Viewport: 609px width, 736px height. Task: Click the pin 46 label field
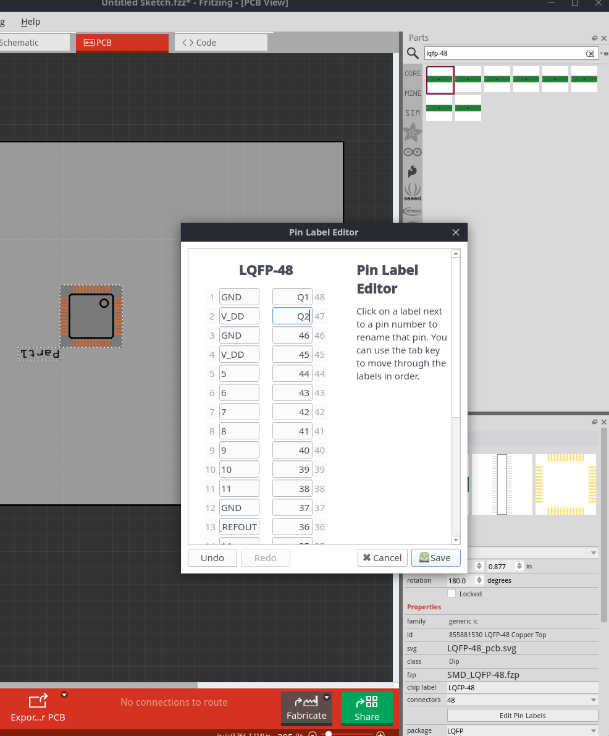292,336
